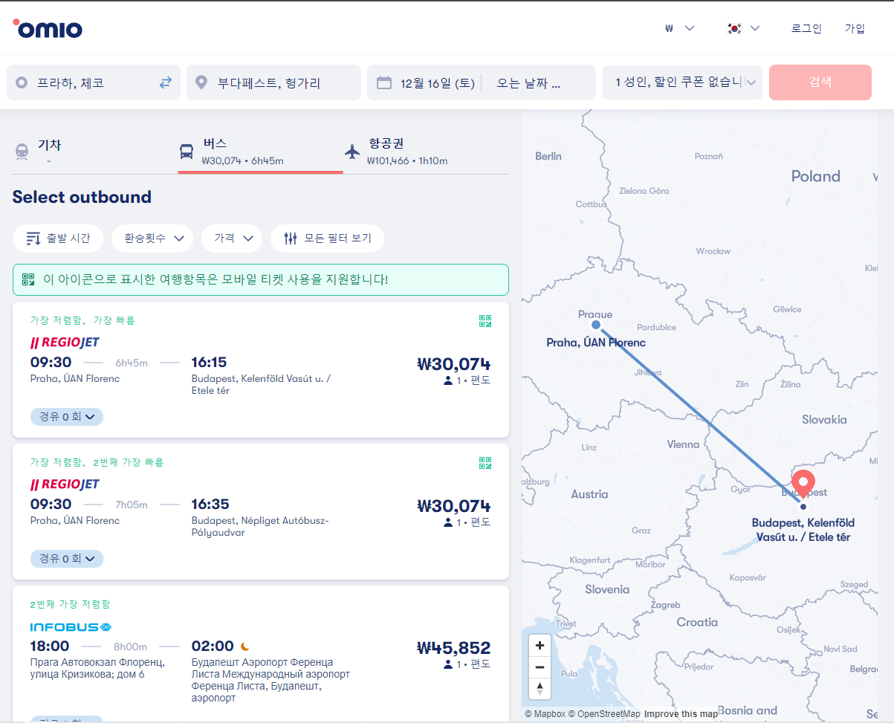The image size is (894, 723).
Task: Switch to the 기차 train tab
Action: [x=94, y=151]
